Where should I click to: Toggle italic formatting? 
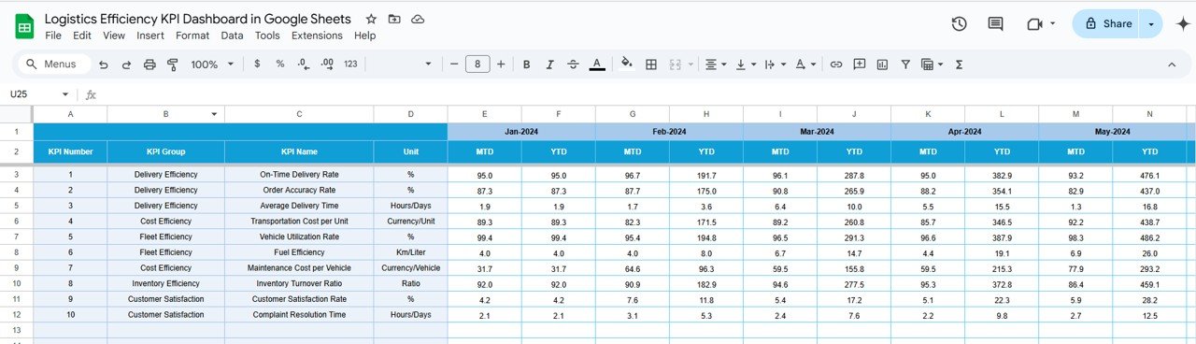tap(549, 64)
